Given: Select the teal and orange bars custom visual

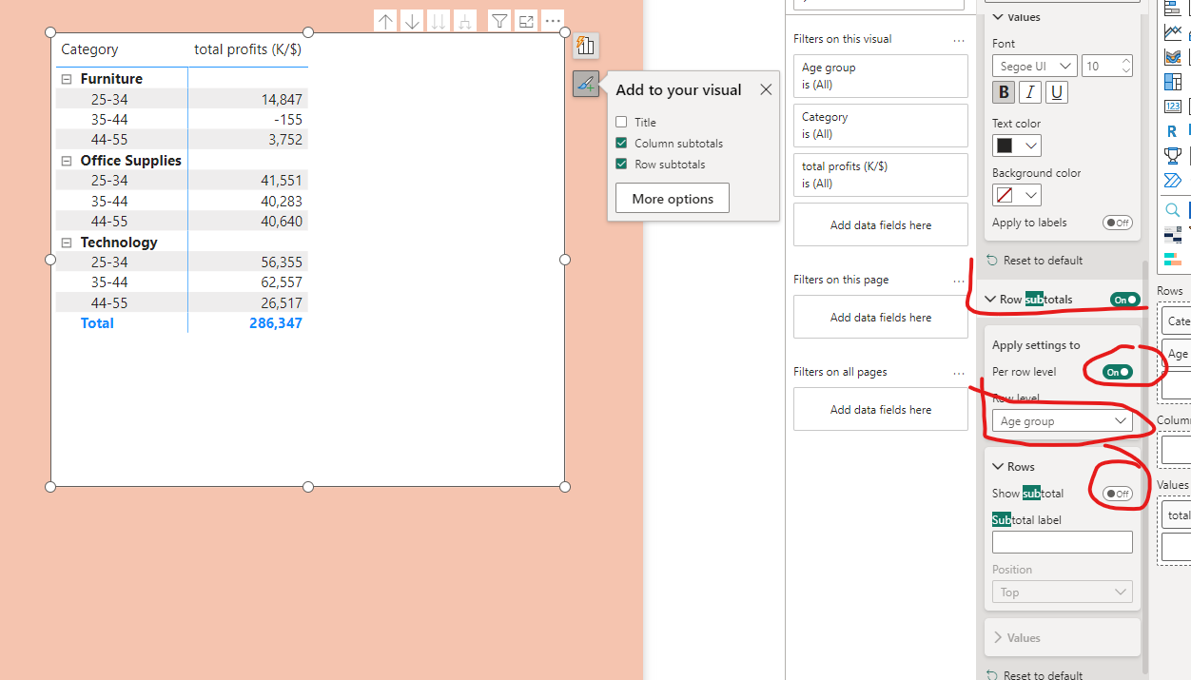Looking at the screenshot, I should (x=1173, y=259).
